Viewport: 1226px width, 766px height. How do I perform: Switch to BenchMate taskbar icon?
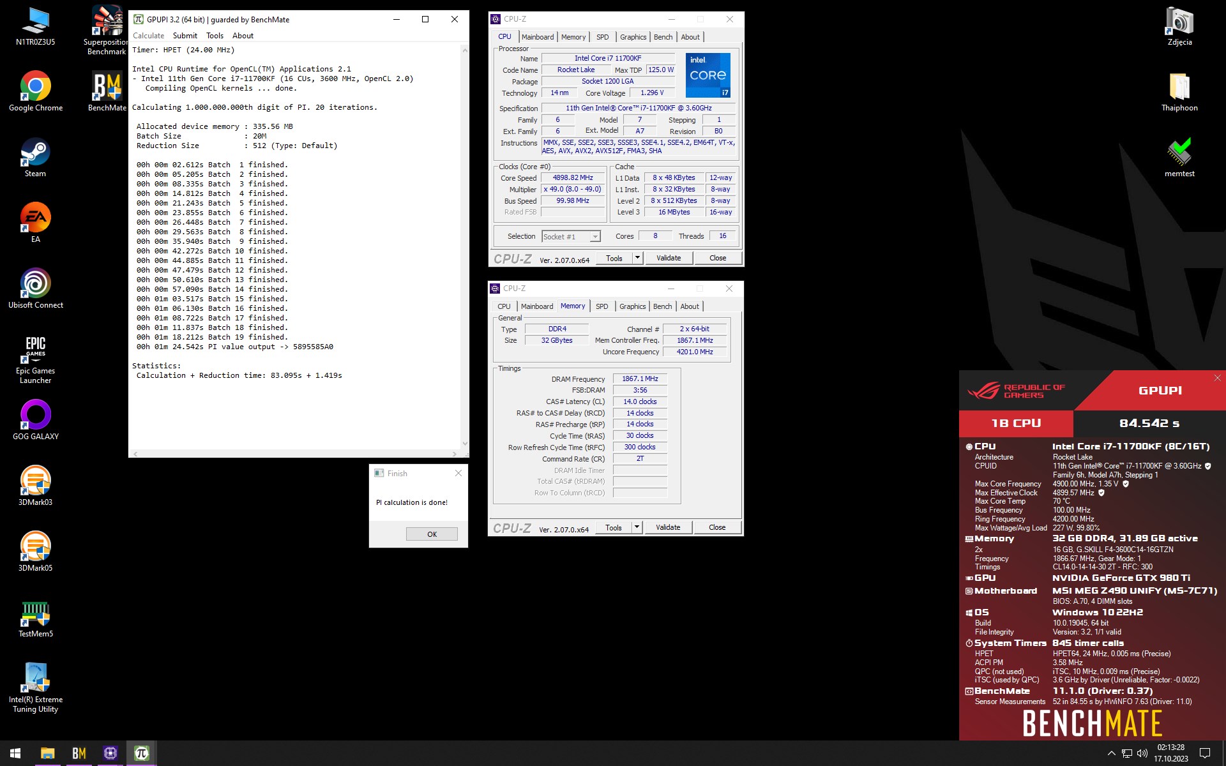pos(79,753)
